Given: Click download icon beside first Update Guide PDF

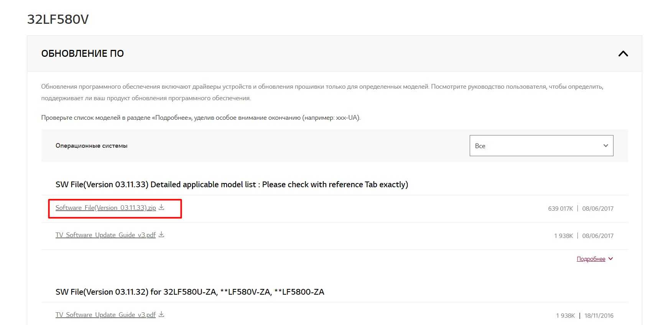Looking at the screenshot, I should [x=161, y=235].
